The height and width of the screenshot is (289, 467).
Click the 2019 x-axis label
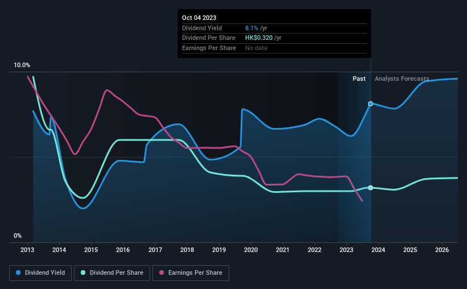click(219, 250)
